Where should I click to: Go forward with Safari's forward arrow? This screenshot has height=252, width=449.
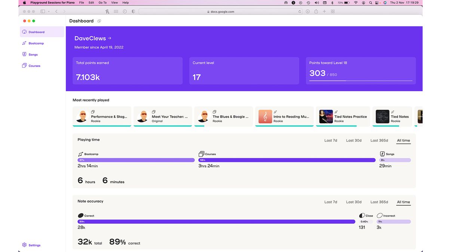65,12
